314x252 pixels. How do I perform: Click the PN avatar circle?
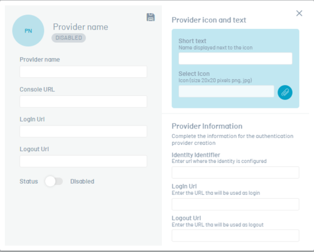(28, 31)
